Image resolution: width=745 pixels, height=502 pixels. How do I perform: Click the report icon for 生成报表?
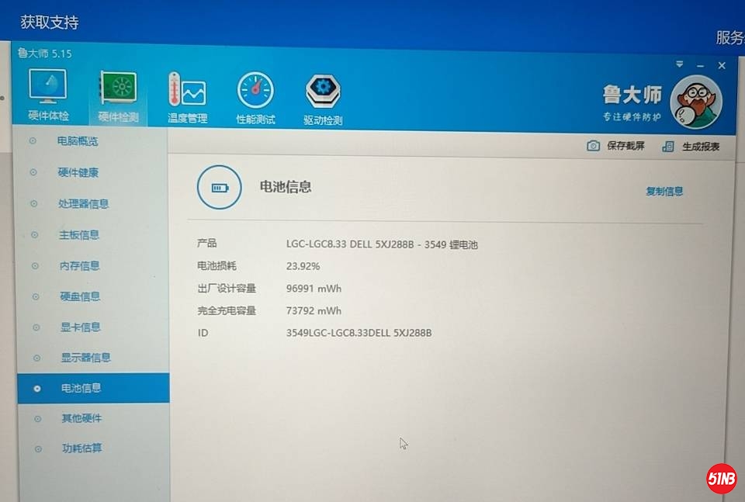(x=668, y=147)
